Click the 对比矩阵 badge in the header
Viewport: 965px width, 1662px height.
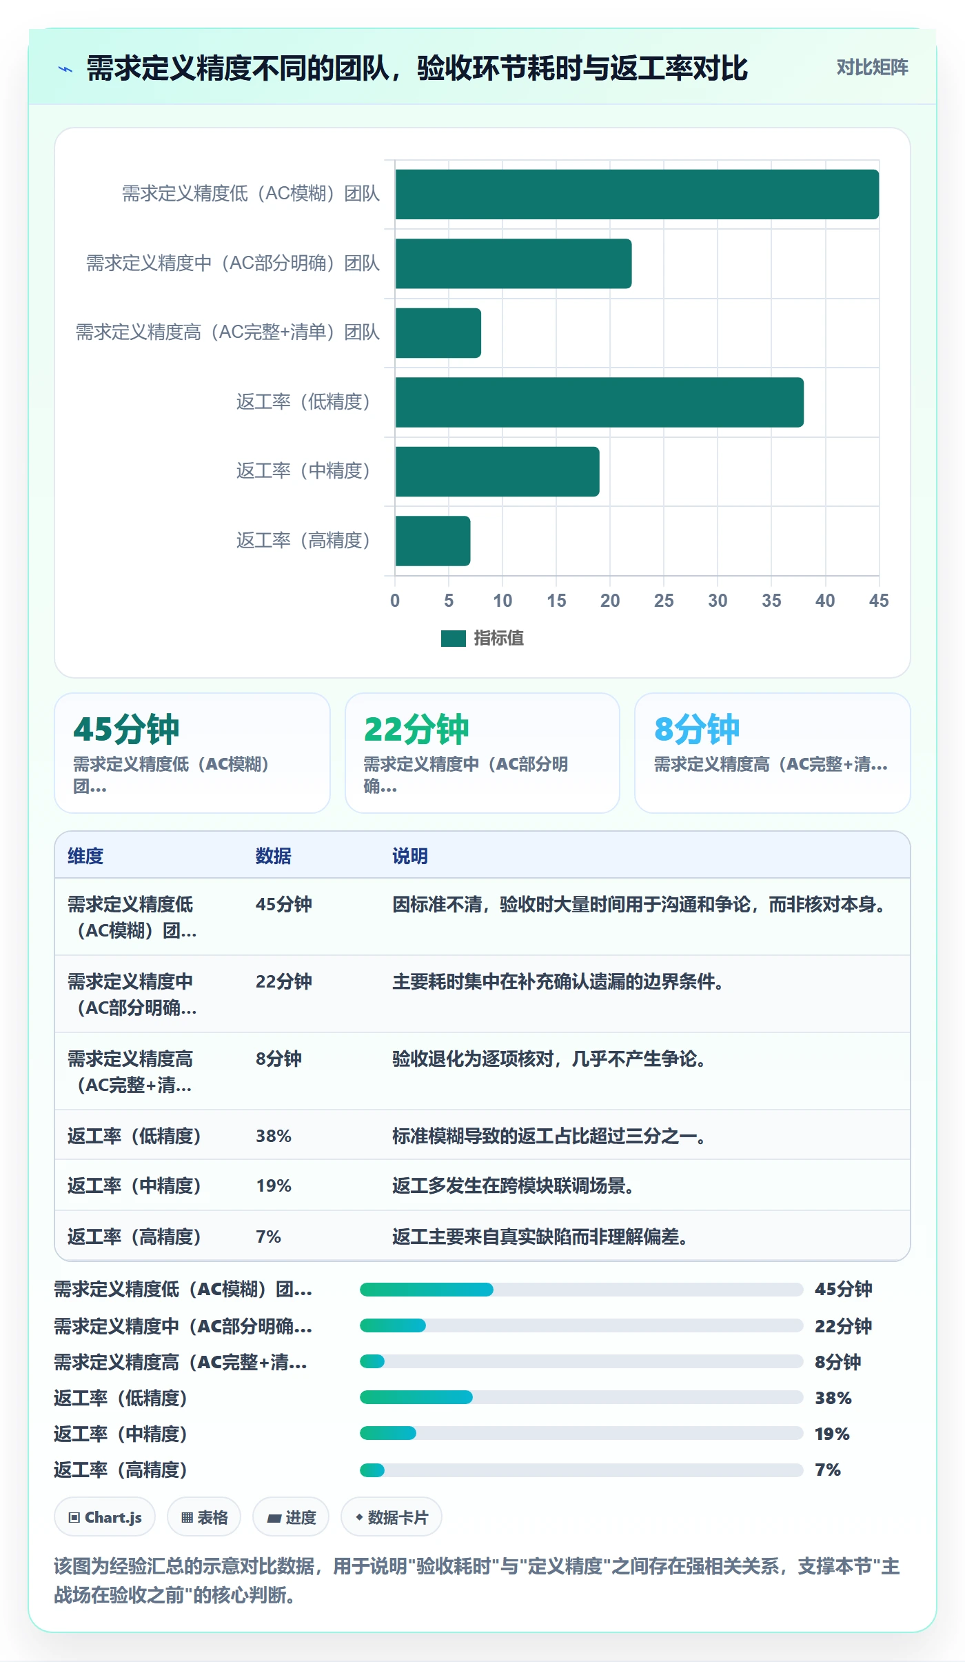(872, 68)
